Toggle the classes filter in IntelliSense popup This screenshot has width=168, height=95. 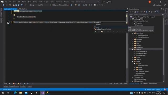(x=102, y=32)
